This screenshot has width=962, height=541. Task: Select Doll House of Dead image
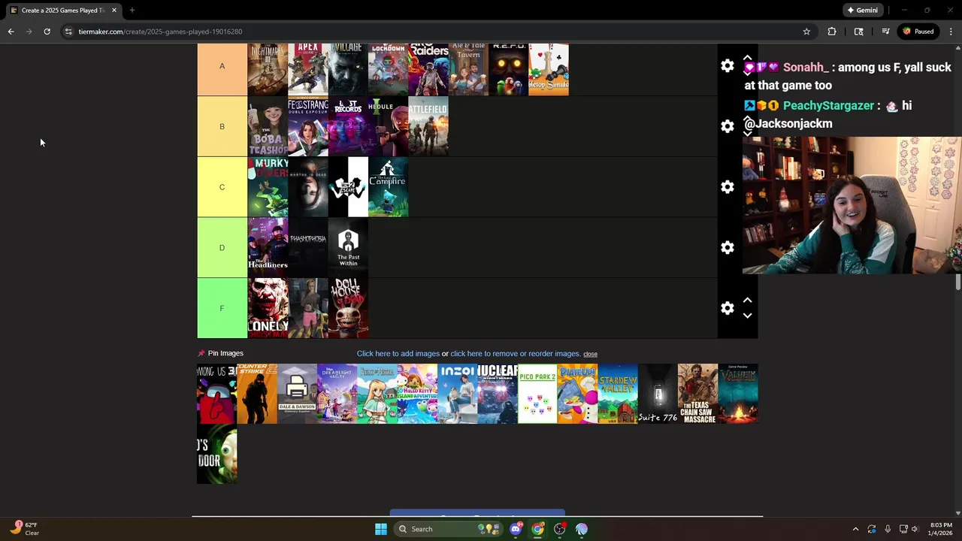pyautogui.click(x=348, y=308)
